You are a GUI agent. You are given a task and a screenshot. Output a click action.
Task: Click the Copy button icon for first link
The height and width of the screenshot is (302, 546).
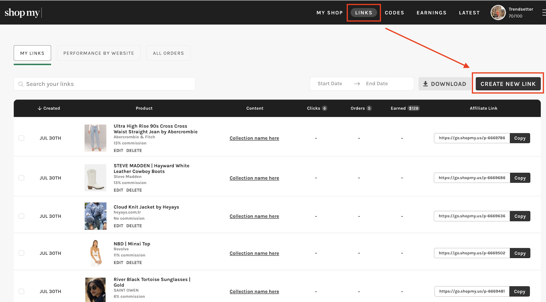[520, 138]
